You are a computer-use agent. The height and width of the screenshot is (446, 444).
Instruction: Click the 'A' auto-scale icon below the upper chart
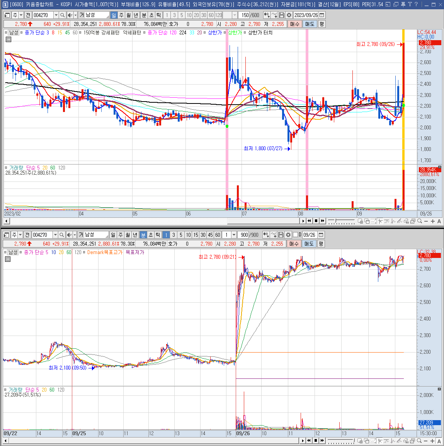(x=439, y=221)
